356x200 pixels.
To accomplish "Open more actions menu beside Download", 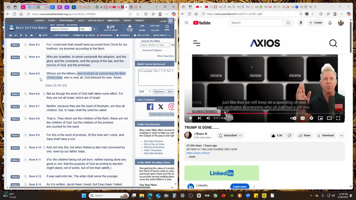I will coord(341,136).
